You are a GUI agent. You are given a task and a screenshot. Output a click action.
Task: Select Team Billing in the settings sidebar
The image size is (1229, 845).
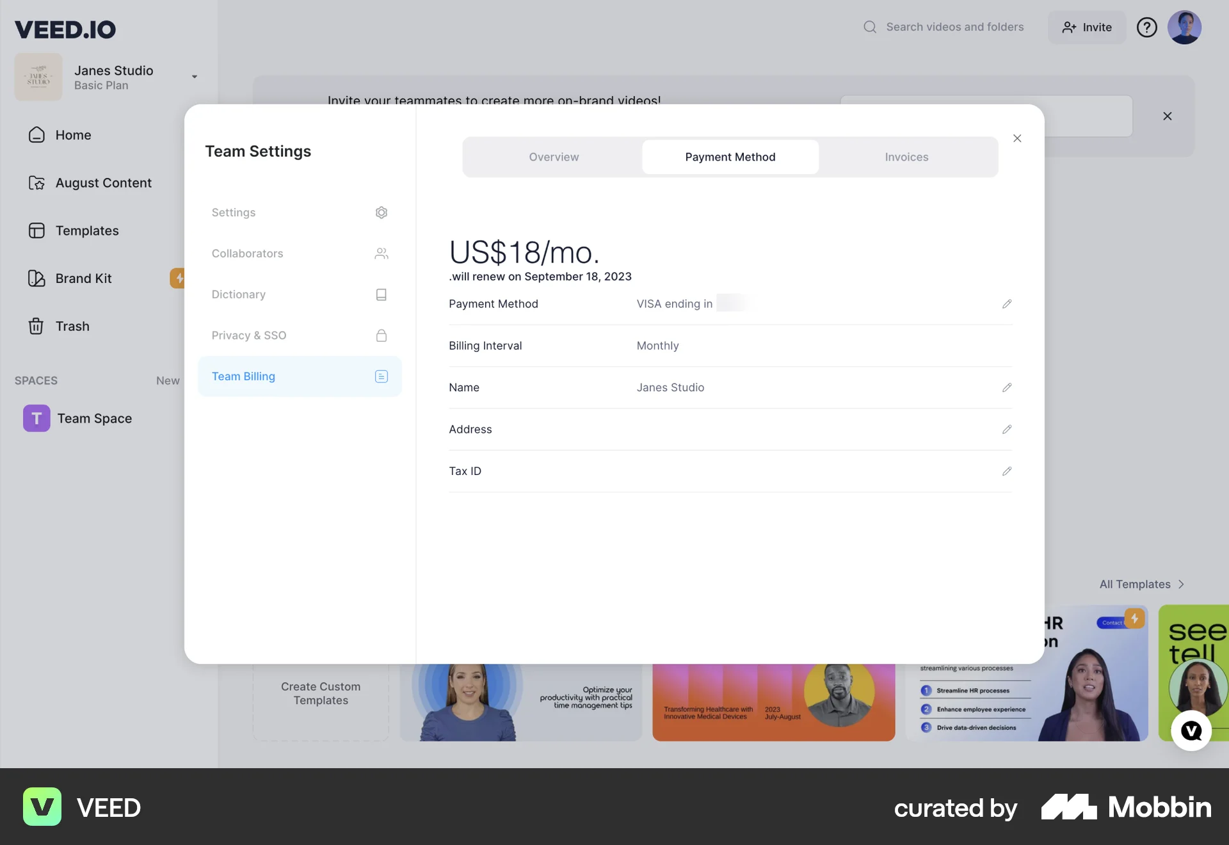click(x=243, y=376)
